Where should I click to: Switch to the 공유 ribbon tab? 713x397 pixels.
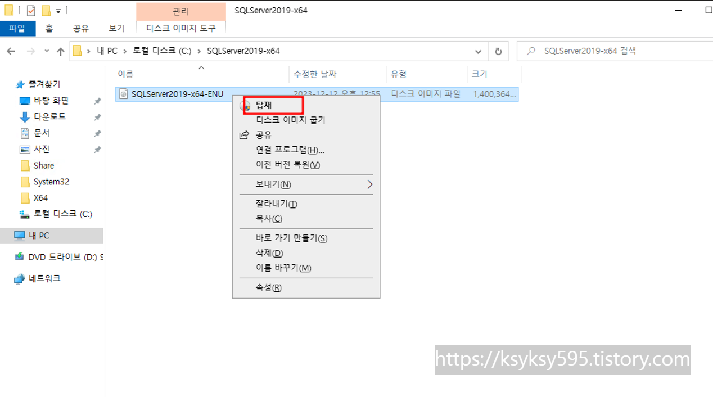click(x=81, y=28)
